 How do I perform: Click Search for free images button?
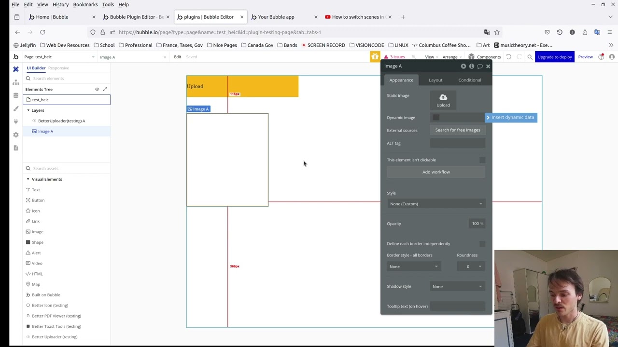[458, 130]
